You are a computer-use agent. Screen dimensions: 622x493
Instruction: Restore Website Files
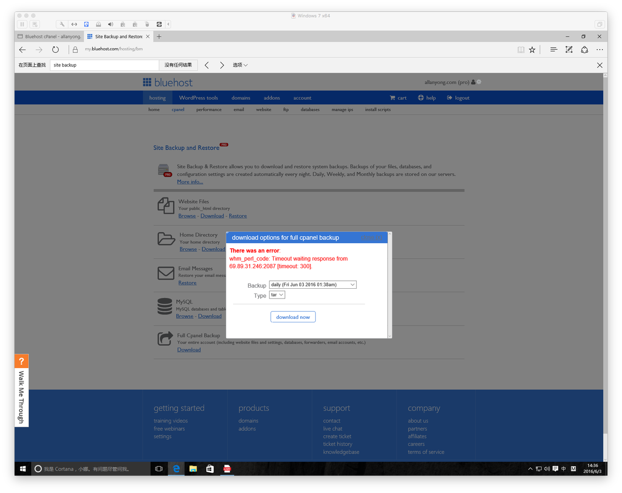238,216
